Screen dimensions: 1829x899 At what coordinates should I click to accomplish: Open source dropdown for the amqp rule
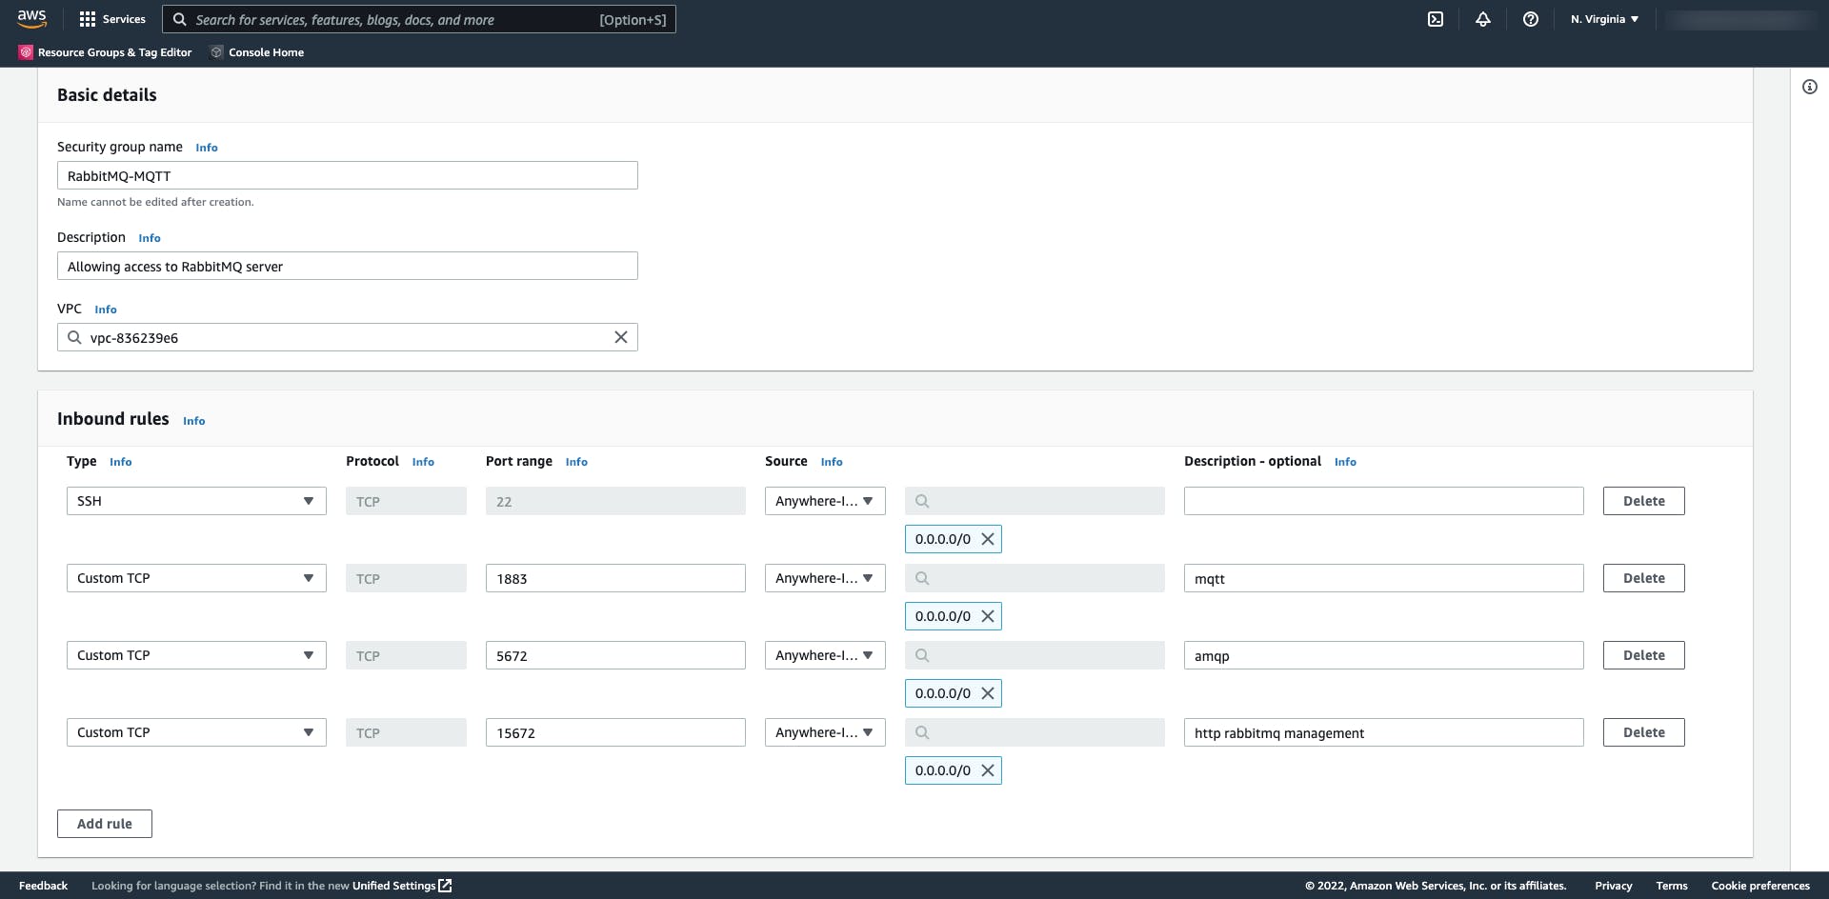pos(825,655)
